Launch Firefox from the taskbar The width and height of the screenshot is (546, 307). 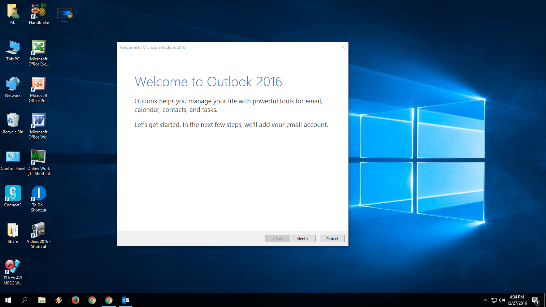pyautogui.click(x=75, y=300)
